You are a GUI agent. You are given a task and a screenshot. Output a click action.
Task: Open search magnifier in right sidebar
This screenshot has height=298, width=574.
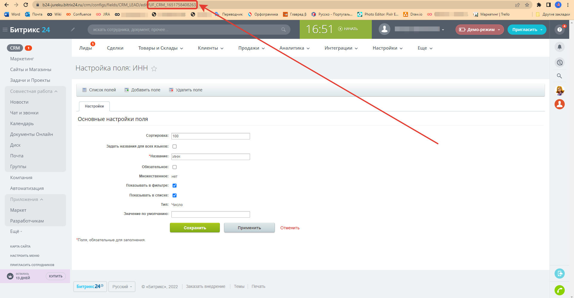(x=559, y=76)
